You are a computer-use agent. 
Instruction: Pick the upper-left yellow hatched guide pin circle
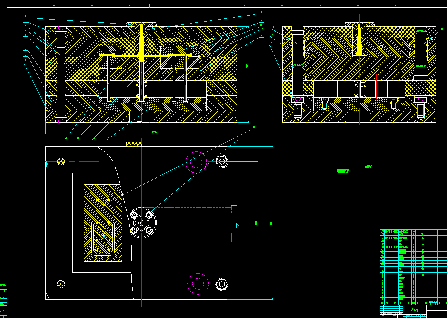tap(61, 161)
